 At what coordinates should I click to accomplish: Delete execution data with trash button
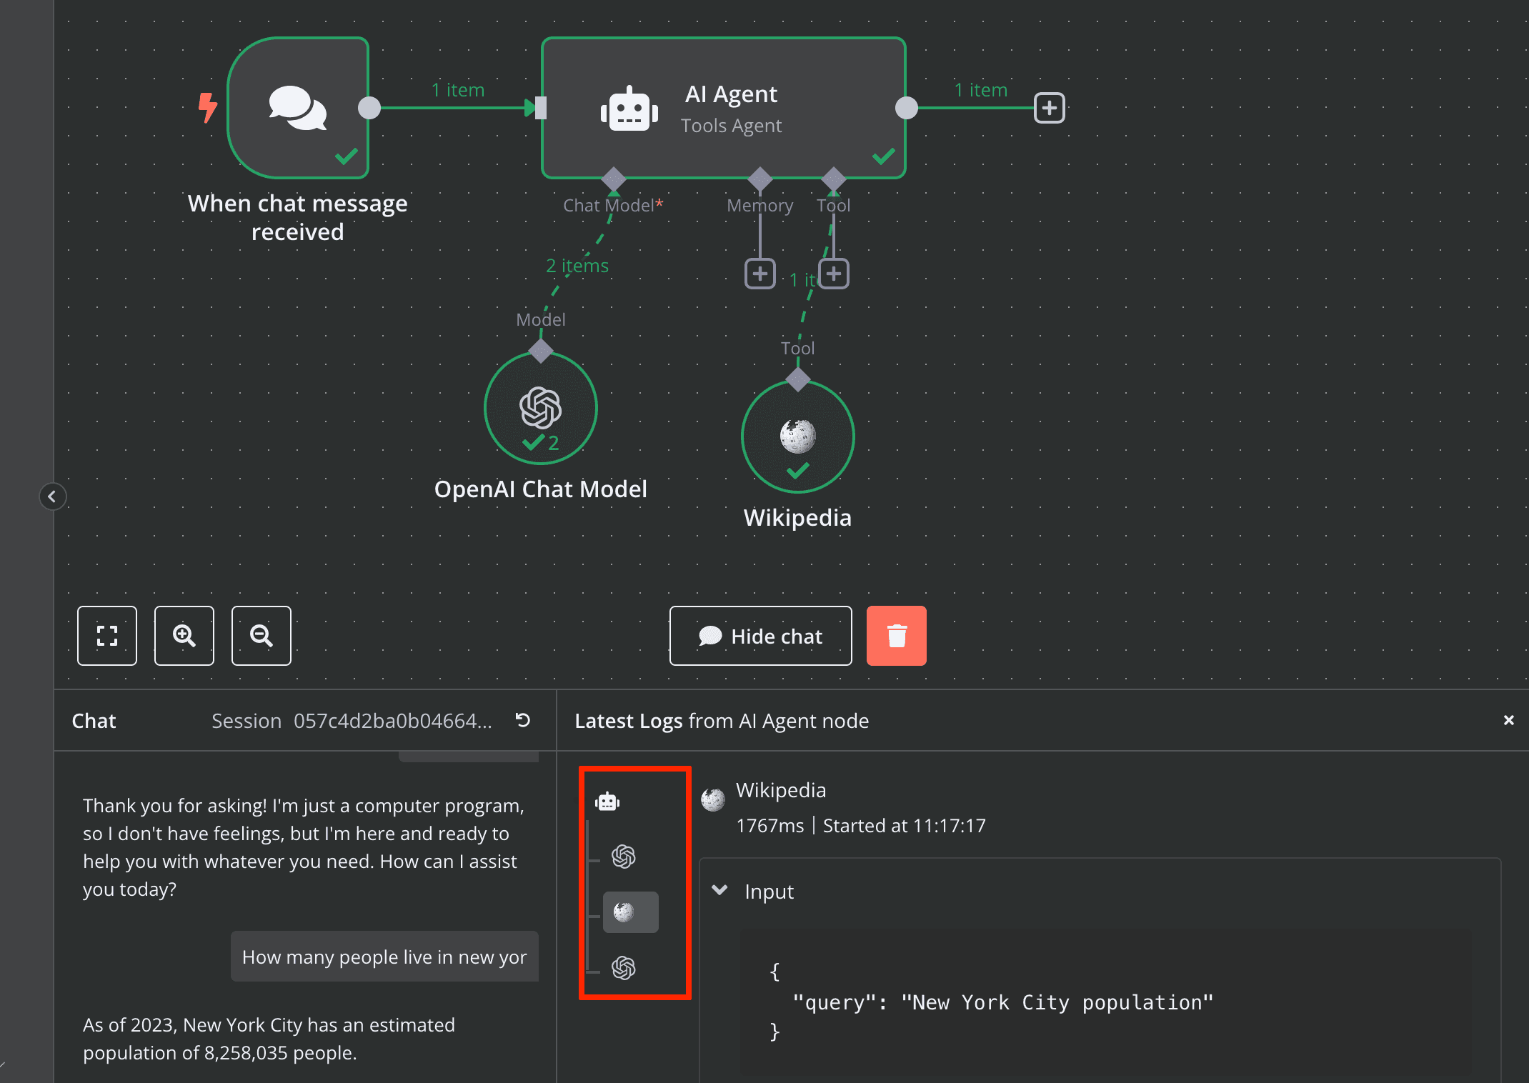(x=897, y=636)
